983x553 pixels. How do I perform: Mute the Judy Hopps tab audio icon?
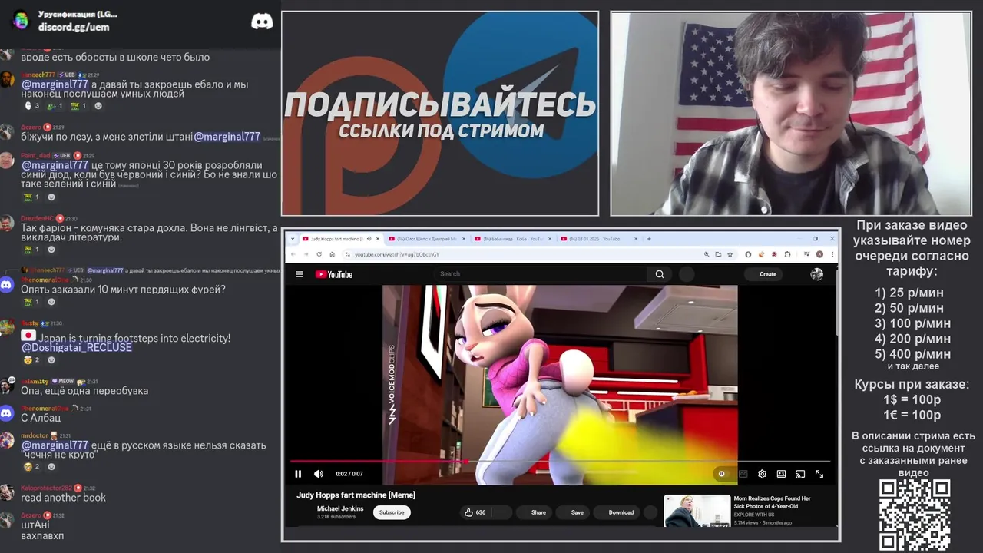[x=369, y=239]
